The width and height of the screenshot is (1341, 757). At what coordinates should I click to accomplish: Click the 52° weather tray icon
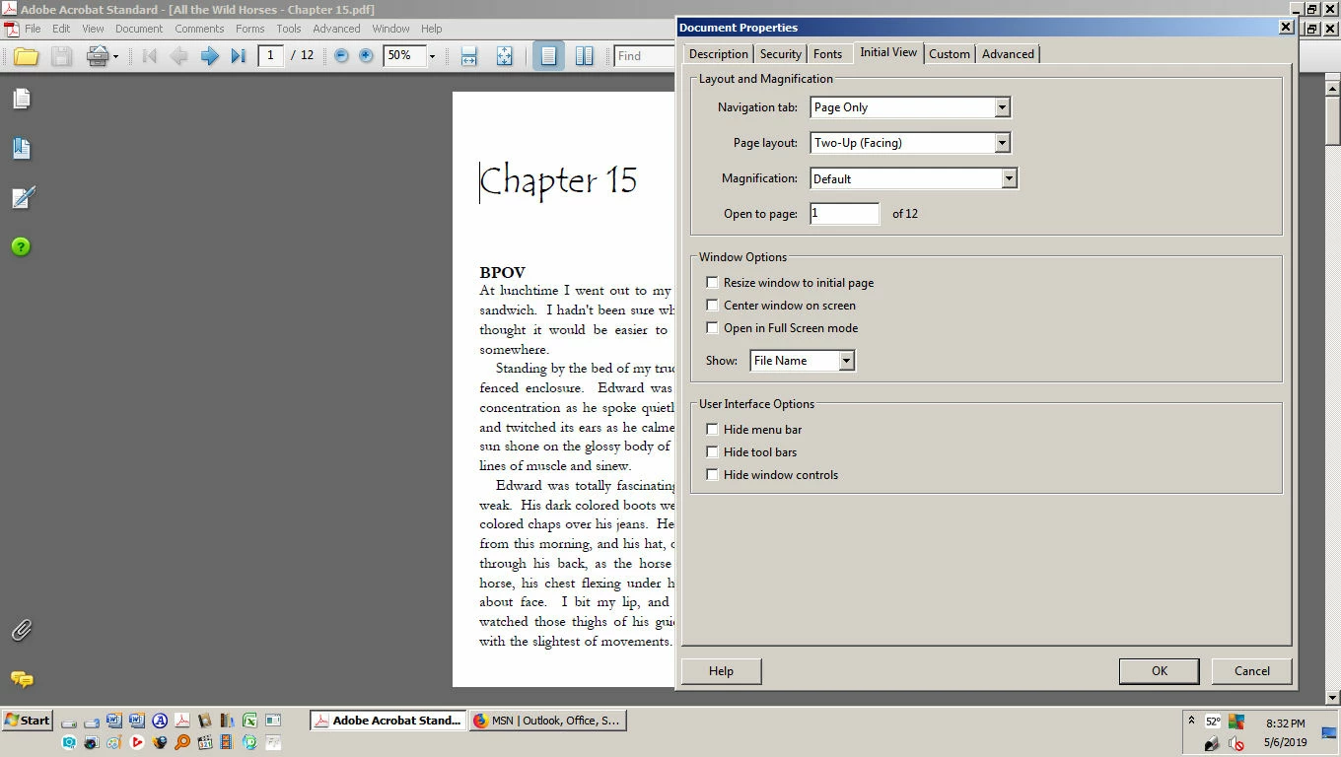coord(1213,722)
